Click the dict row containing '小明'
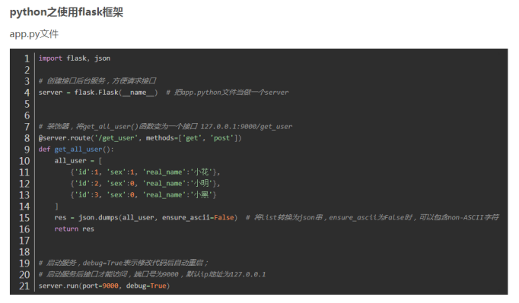The height and width of the screenshot is (303, 519). [x=145, y=183]
